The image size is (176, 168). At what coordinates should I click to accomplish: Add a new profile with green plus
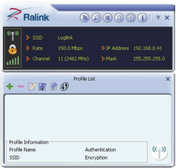point(10,87)
